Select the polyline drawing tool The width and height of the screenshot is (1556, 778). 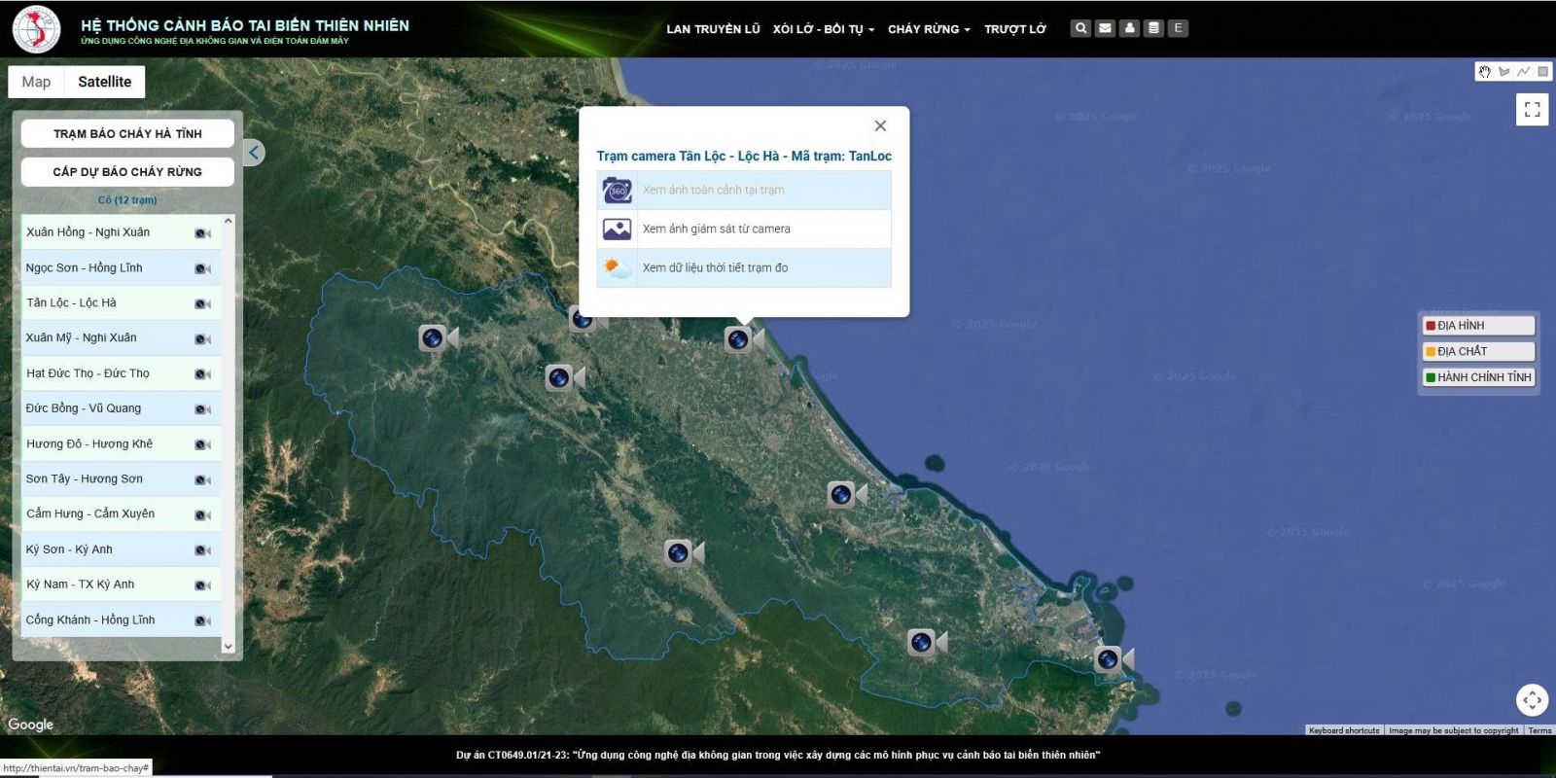[x=1523, y=72]
